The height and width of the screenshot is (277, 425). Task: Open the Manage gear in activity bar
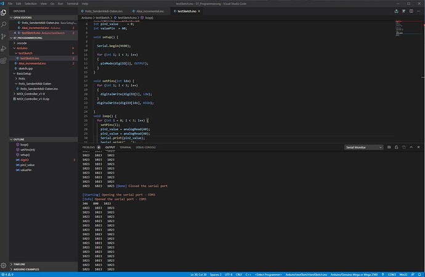point(4,267)
